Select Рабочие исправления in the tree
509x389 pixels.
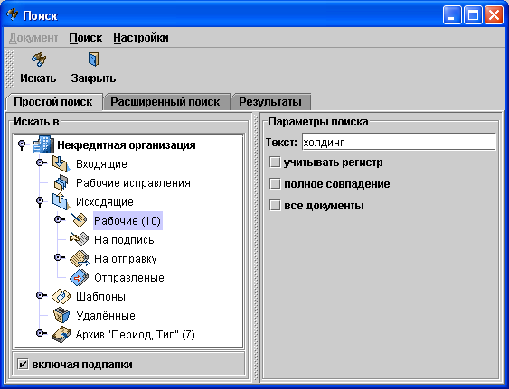point(133,183)
